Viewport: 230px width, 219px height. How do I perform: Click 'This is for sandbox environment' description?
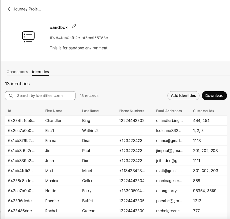coord(79,48)
